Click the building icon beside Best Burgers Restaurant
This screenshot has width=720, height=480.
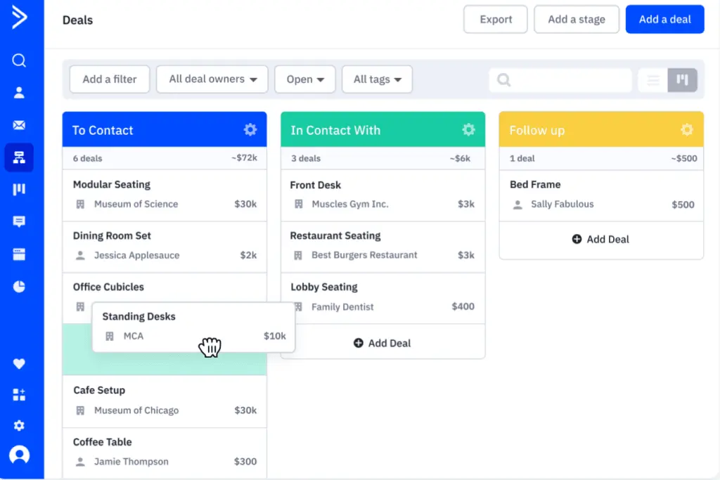click(298, 255)
